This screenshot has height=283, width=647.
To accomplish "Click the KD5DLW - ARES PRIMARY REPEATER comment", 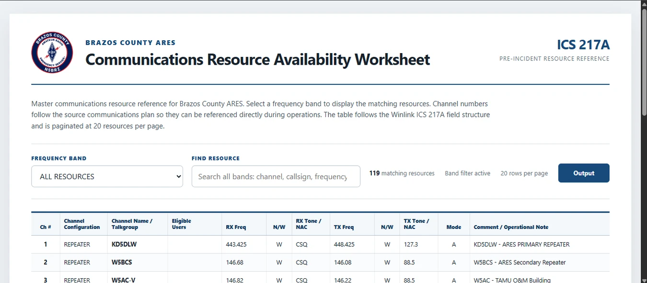I will 521,244.
